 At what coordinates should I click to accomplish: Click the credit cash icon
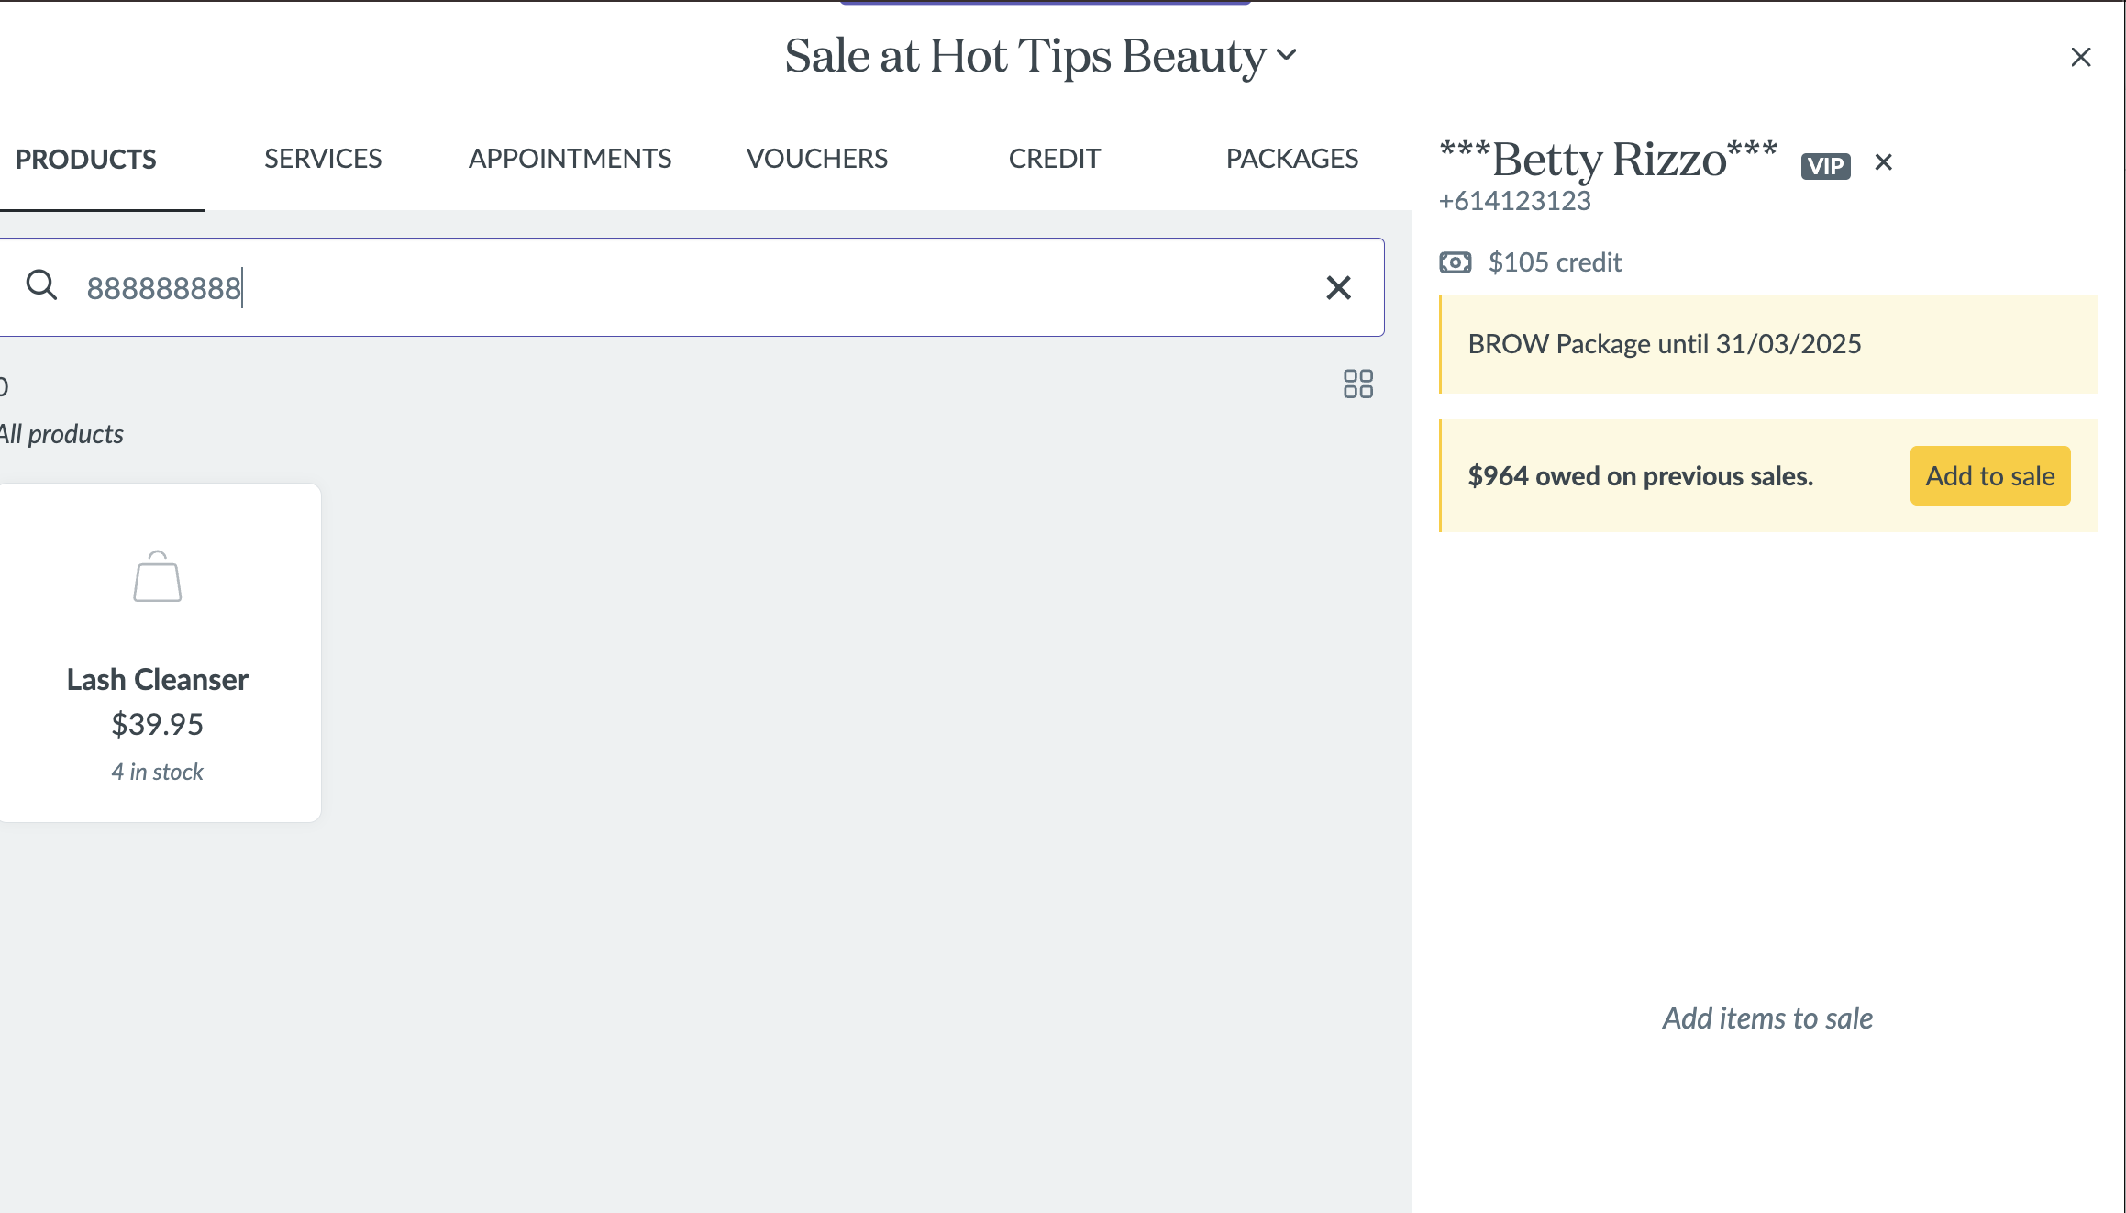click(1456, 262)
